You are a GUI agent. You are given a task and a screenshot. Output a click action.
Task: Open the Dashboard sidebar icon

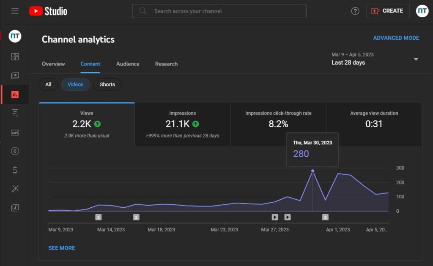tap(15, 57)
